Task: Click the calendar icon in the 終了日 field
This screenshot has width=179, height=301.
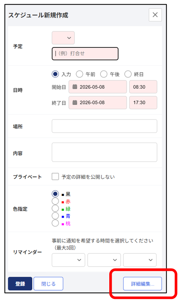Action: pyautogui.click(x=75, y=103)
